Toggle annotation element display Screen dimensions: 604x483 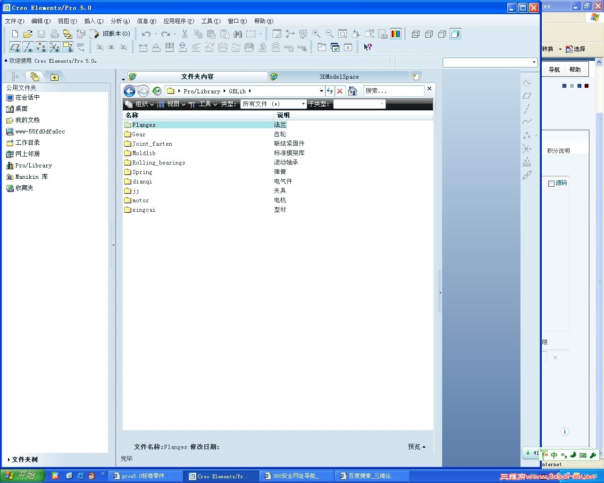click(68, 47)
